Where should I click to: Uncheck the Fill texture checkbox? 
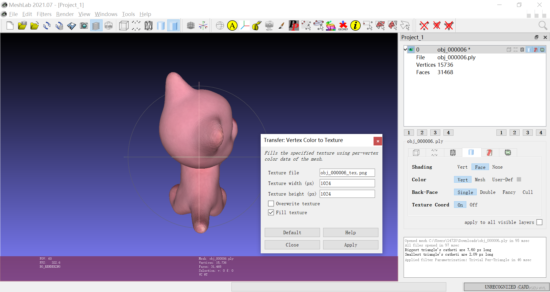tap(271, 212)
